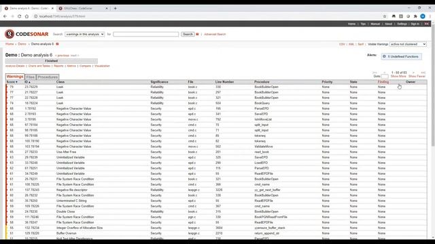Open the Compare link

(85, 66)
